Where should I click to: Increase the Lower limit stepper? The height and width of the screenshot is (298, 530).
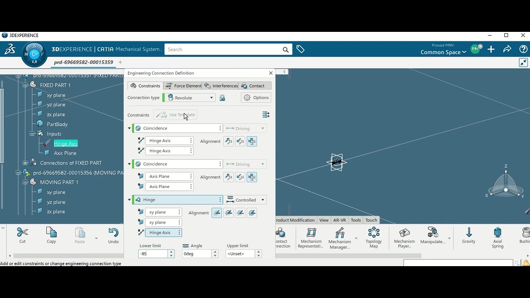pyautogui.click(x=171, y=252)
